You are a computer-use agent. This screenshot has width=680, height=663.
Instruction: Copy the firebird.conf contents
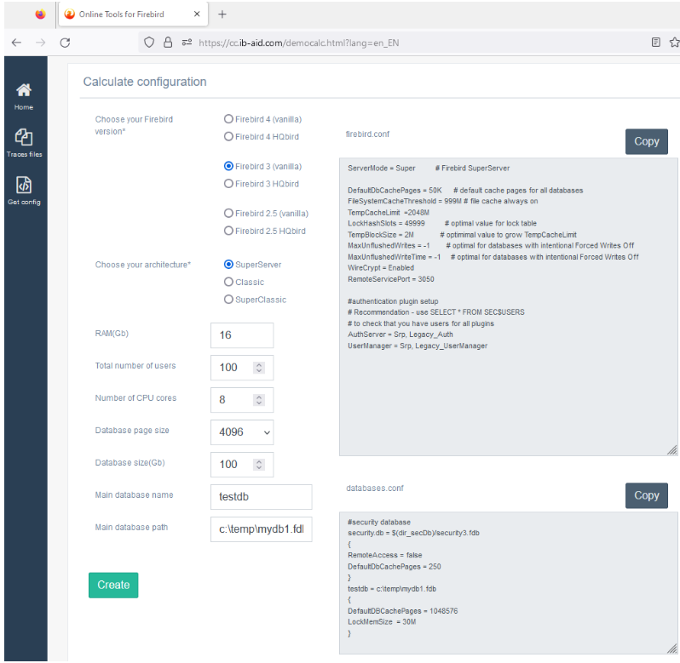coord(646,141)
